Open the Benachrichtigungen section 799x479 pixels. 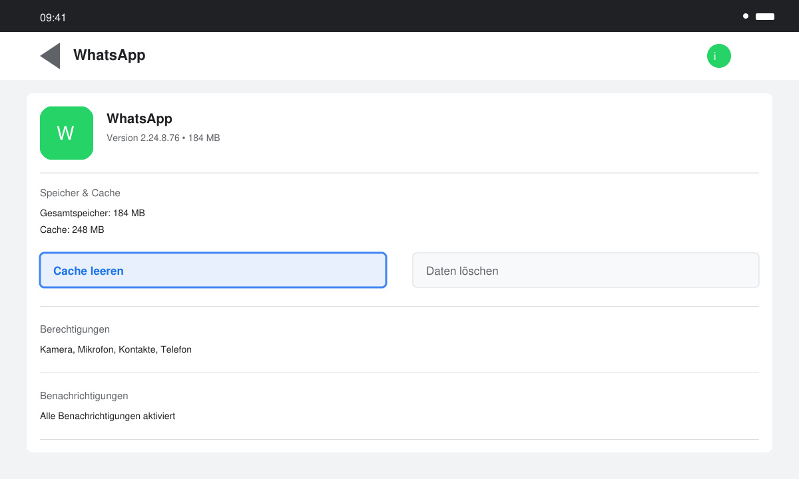tap(84, 396)
